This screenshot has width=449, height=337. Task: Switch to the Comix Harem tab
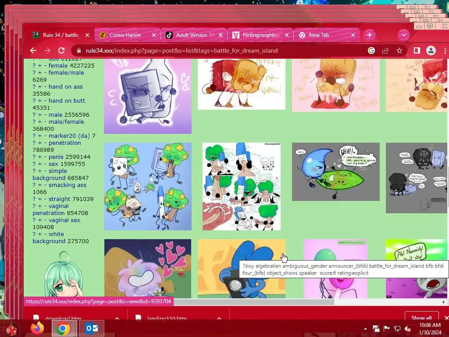pos(125,35)
